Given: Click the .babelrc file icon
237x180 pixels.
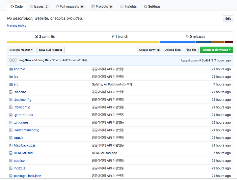Looking at the screenshot, I should (x=11, y=92).
